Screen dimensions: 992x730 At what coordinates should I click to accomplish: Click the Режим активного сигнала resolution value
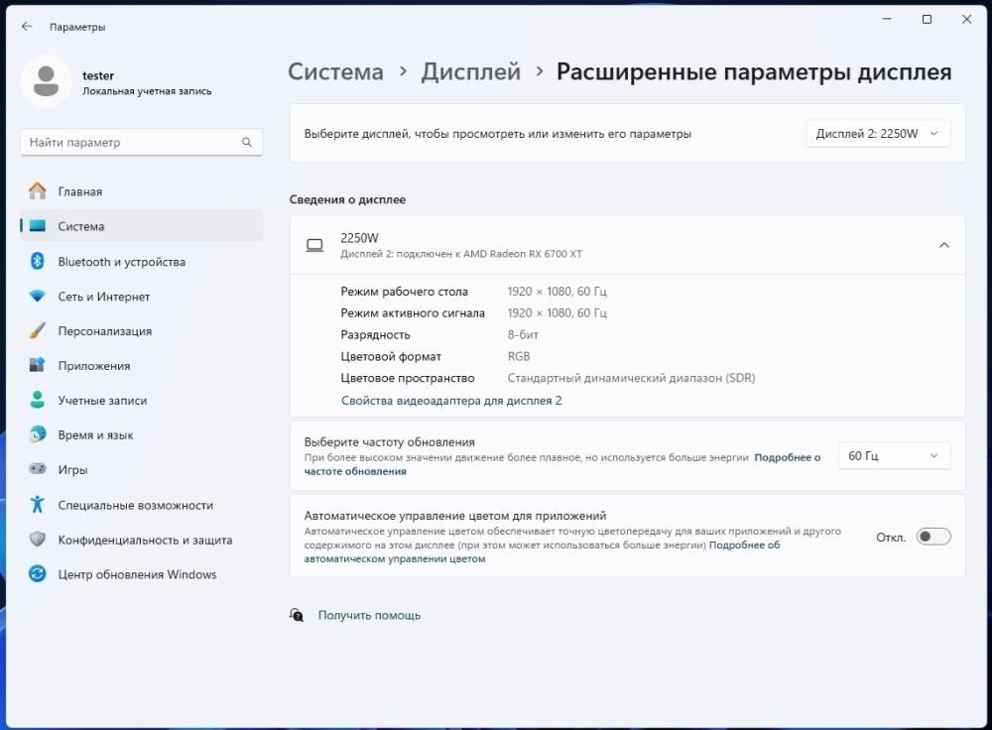tap(557, 312)
